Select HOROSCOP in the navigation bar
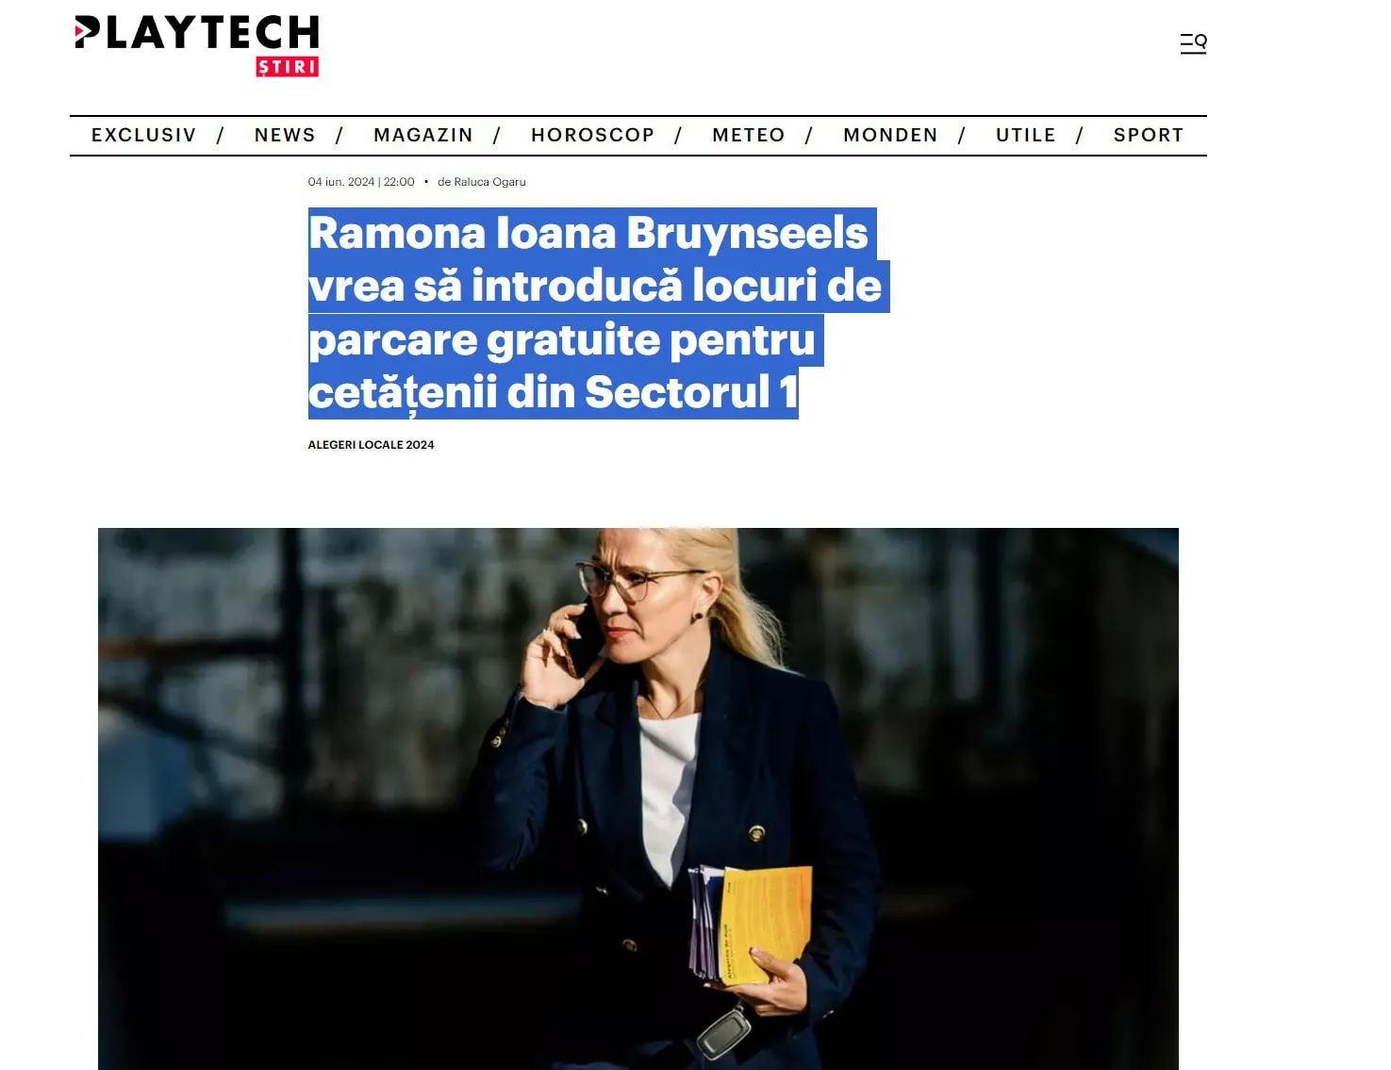The width and height of the screenshot is (1391, 1070). click(x=593, y=135)
